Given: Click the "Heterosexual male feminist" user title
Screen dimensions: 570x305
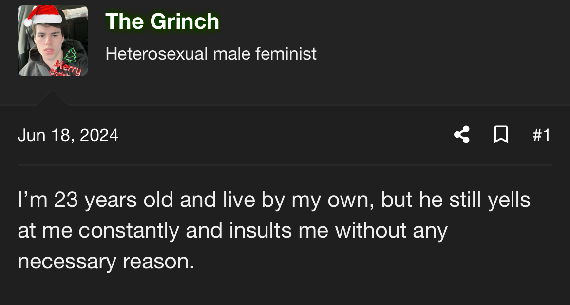Looking at the screenshot, I should [x=211, y=53].
